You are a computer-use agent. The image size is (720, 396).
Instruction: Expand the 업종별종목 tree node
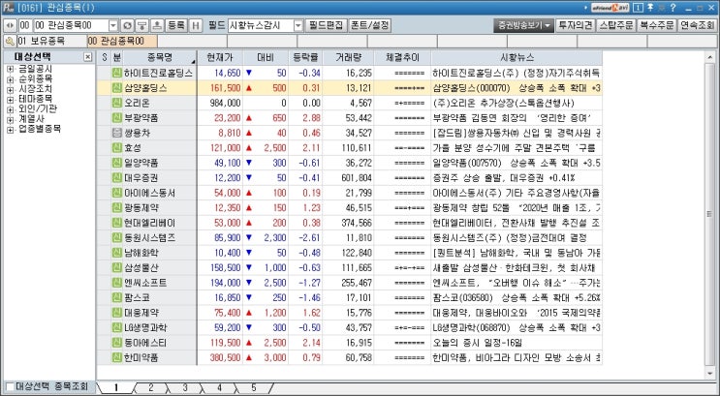(x=10, y=130)
